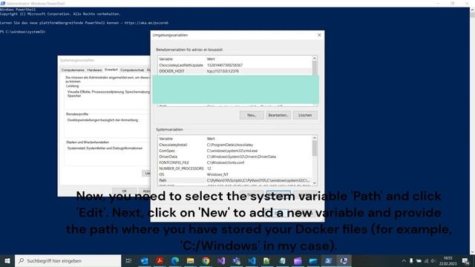The image size is (475, 267).
Task: Close the Umgebungsvariablen dialog
Action: (x=319, y=35)
